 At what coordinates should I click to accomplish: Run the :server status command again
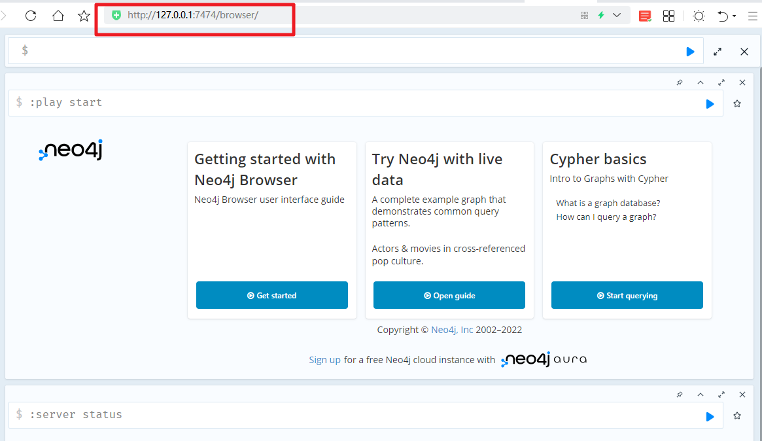coord(710,415)
